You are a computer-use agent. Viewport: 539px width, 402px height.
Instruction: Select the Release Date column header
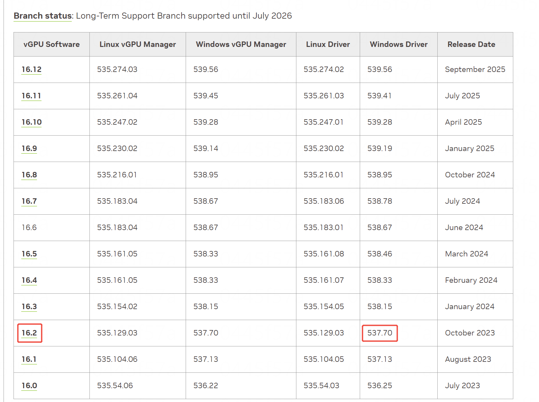[x=471, y=44]
